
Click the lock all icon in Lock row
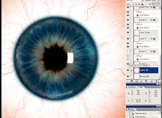pyautogui.click(x=142, y=4)
